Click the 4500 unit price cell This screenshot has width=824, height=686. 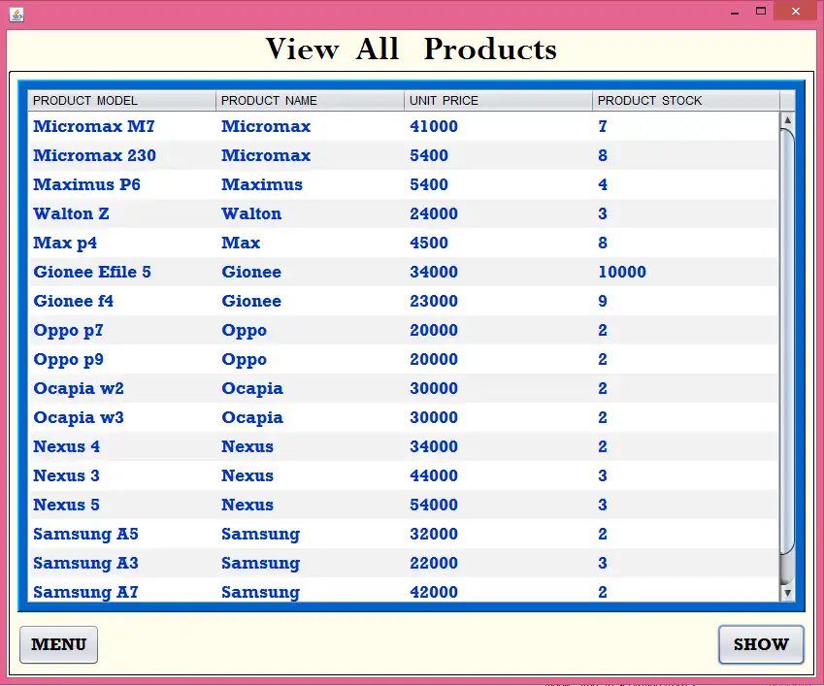pyautogui.click(x=498, y=243)
